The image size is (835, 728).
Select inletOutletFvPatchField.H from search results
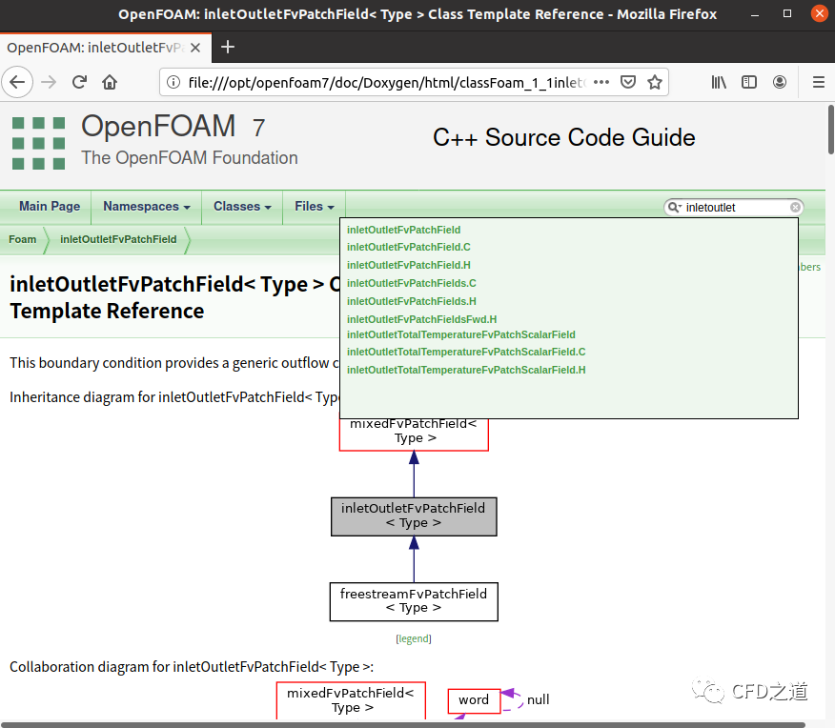click(x=408, y=265)
